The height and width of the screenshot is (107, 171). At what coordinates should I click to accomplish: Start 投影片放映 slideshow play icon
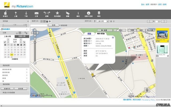pos(88,13)
